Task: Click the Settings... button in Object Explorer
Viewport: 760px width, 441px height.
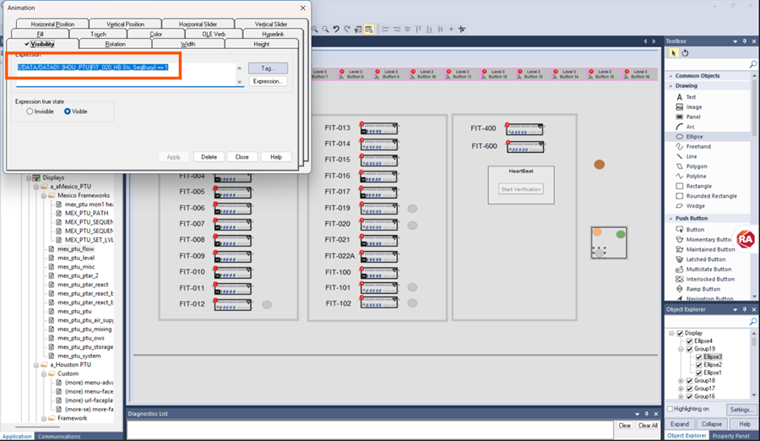Action: tap(741, 410)
